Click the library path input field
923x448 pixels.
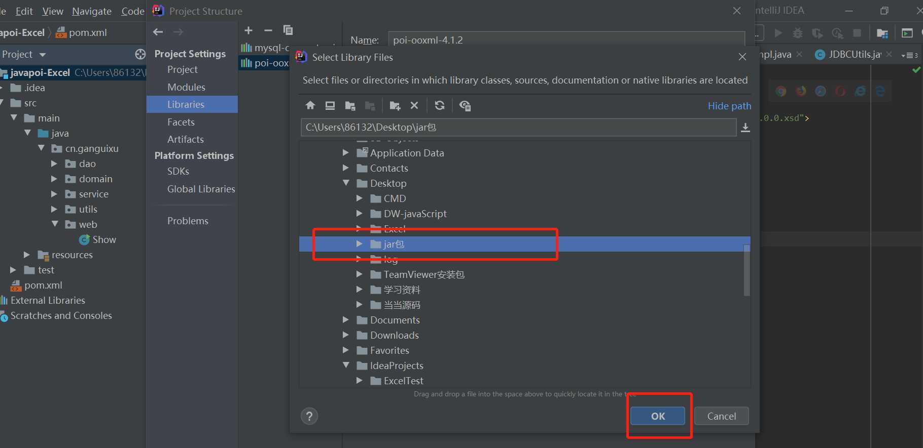click(518, 128)
